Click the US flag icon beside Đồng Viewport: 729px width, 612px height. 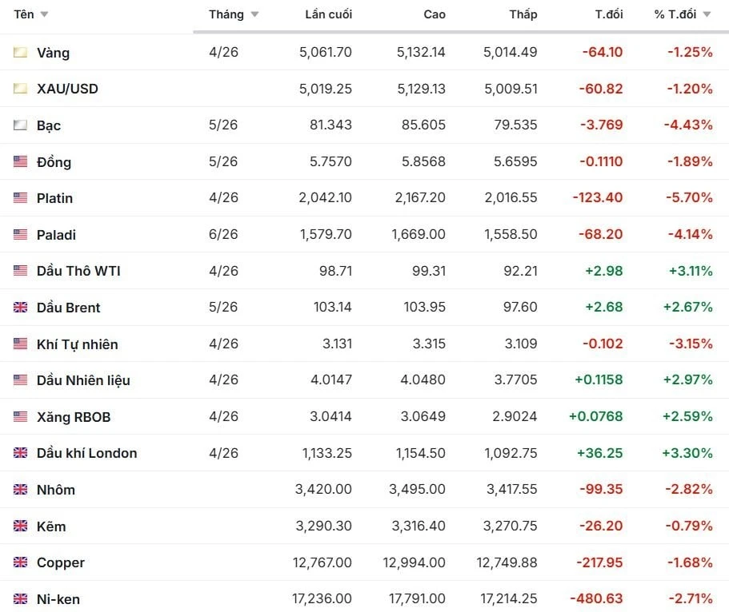click(x=20, y=162)
